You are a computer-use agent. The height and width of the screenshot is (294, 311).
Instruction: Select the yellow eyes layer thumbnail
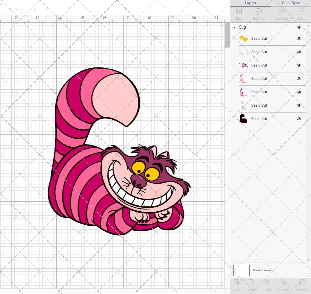click(244, 39)
